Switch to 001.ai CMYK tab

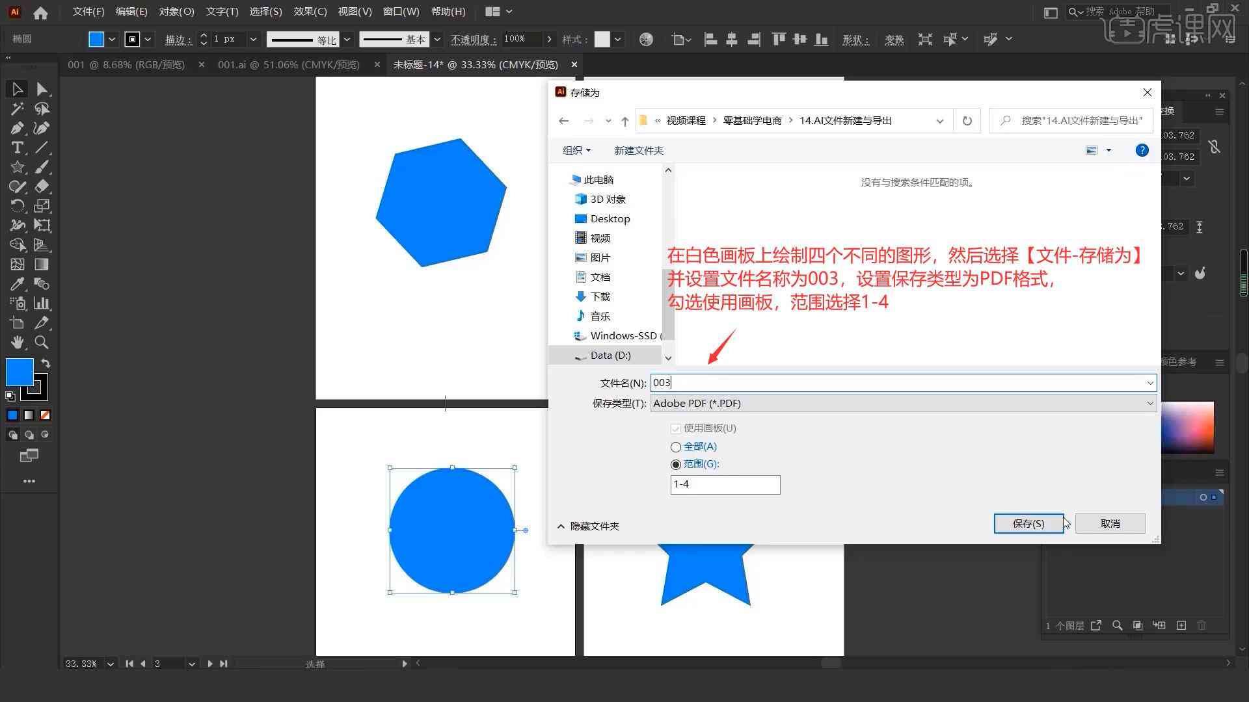pyautogui.click(x=290, y=64)
